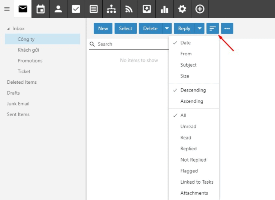Image resolution: width=275 pixels, height=200 pixels.
Task: Click the sort and filter button
Action: pos(212,28)
